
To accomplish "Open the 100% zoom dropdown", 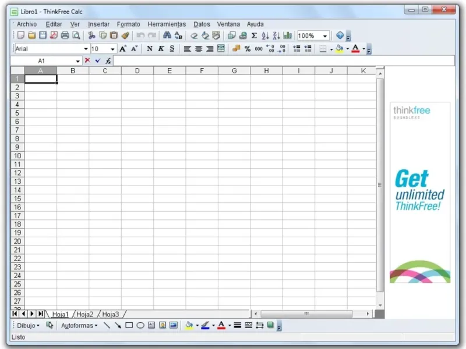I will point(325,36).
